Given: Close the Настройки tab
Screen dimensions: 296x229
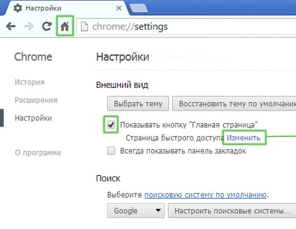Looking at the screenshot, I should point(119,8).
